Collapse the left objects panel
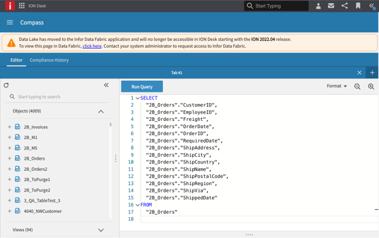The width and height of the screenshot is (379, 238). (x=106, y=85)
